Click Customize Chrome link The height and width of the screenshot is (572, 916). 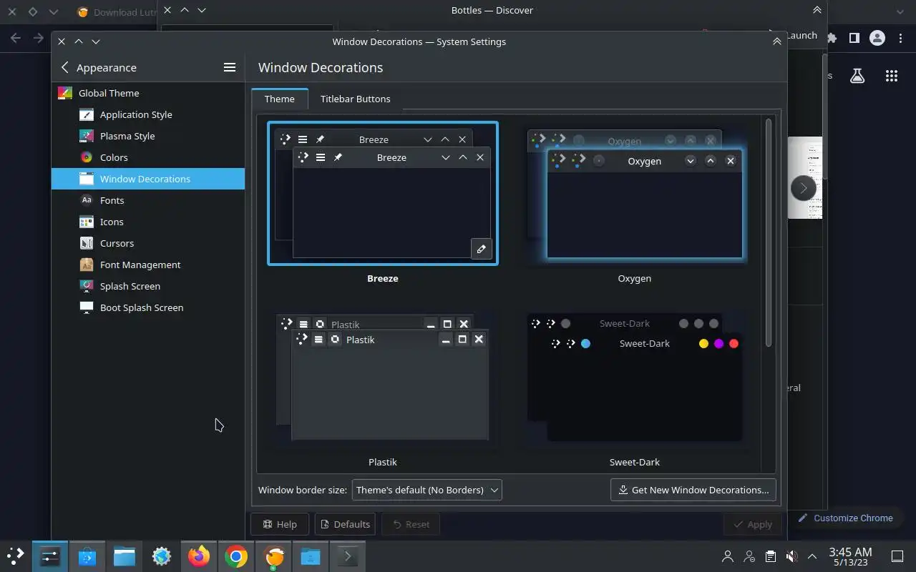[x=846, y=518]
